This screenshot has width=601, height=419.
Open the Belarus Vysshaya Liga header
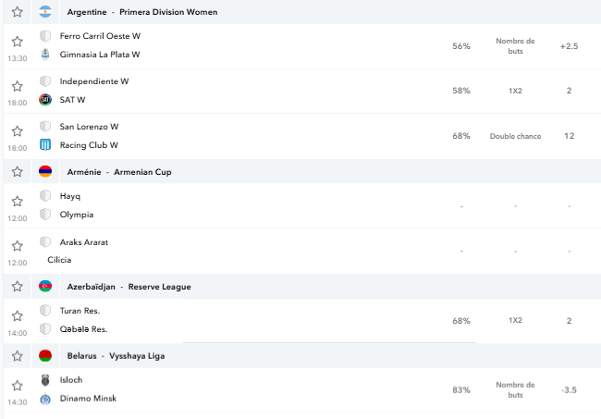tap(116, 356)
